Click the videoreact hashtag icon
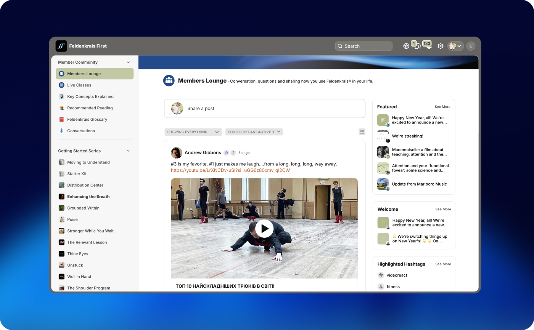The width and height of the screenshot is (534, 330). tap(381, 275)
